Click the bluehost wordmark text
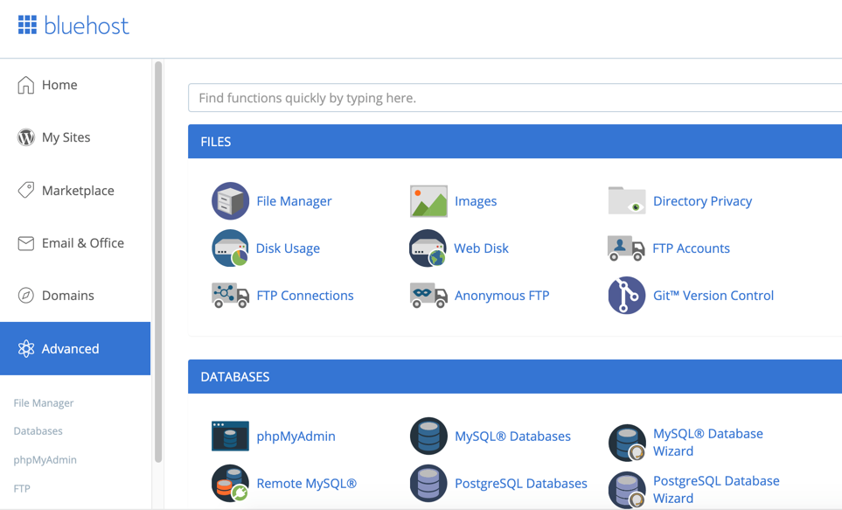The height and width of the screenshot is (510, 842). tap(87, 25)
